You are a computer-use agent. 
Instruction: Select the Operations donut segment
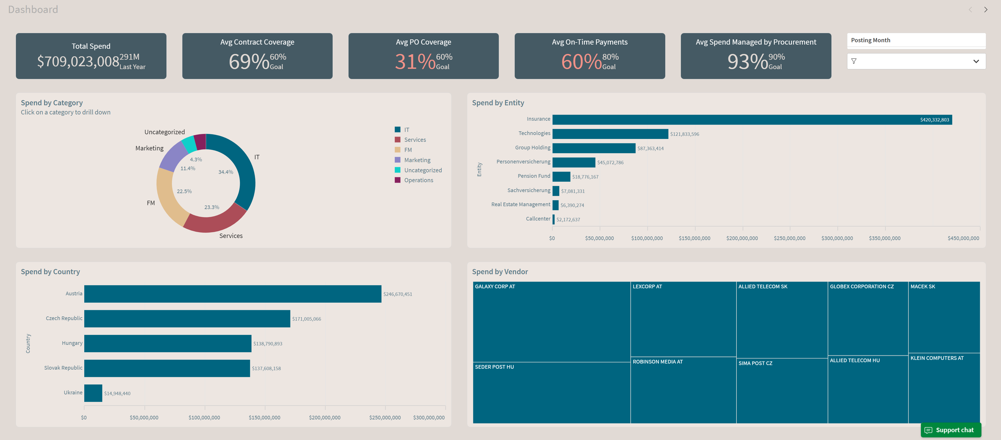pos(200,142)
